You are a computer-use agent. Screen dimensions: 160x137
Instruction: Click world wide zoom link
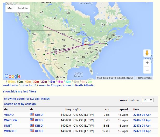[10, 85]
